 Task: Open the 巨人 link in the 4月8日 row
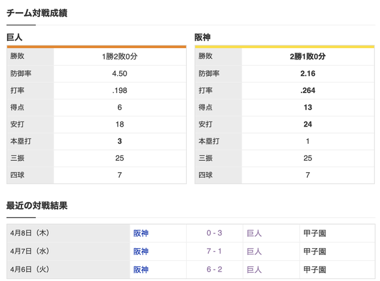254,234
